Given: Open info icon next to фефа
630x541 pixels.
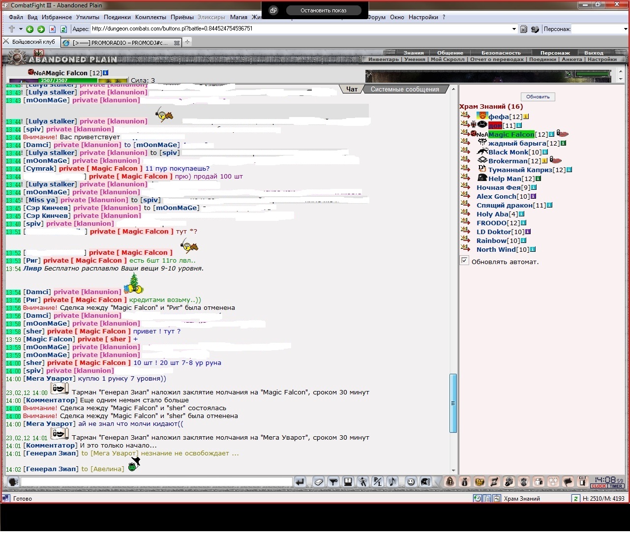Looking at the screenshot, I should pyautogui.click(x=526, y=117).
